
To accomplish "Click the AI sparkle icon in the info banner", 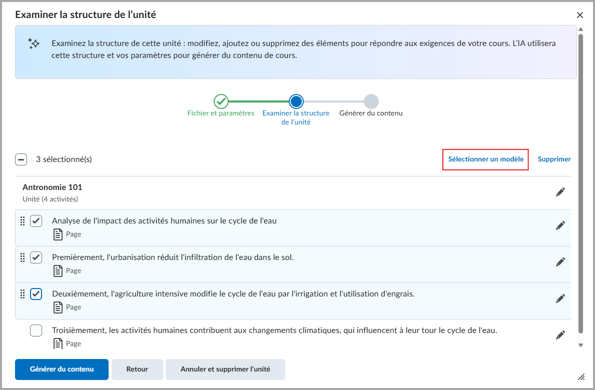I will click(34, 44).
